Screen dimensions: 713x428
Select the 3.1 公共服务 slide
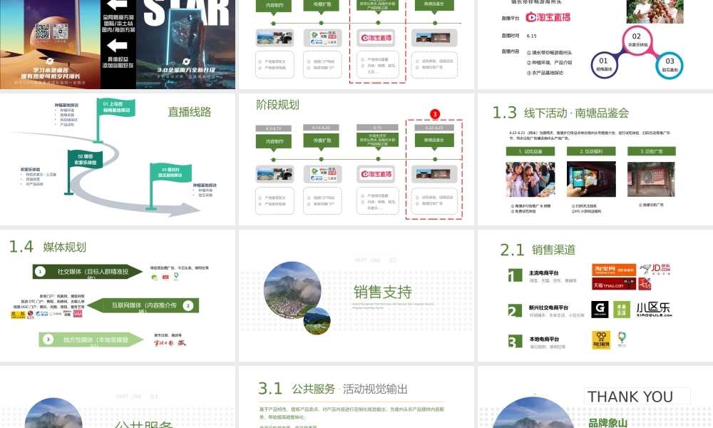pos(356,399)
